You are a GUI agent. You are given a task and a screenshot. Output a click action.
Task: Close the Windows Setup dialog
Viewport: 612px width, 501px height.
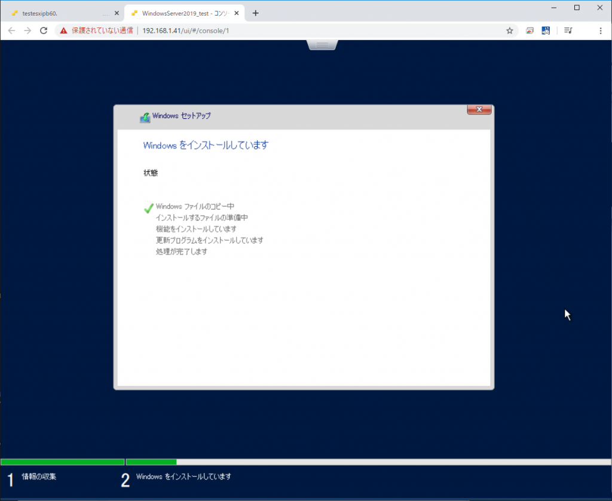[479, 109]
